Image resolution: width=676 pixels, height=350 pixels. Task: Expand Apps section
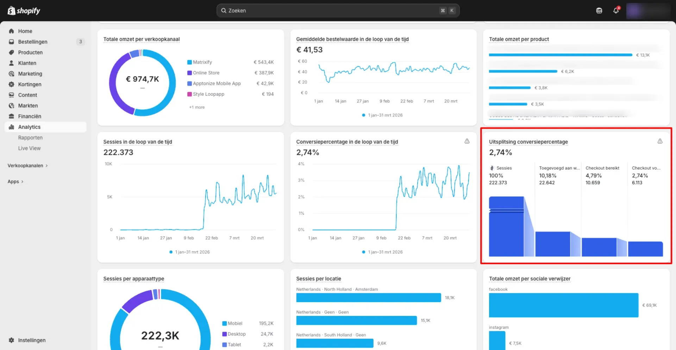[15, 181]
